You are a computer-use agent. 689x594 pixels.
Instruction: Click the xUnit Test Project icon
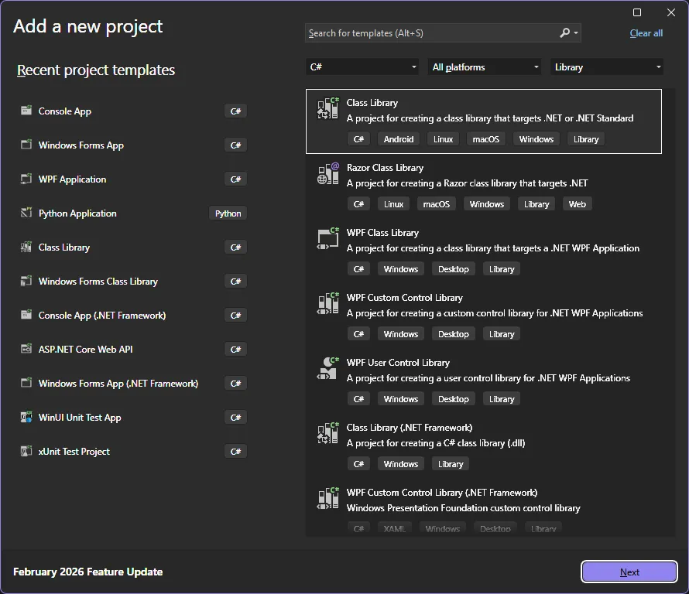[26, 451]
